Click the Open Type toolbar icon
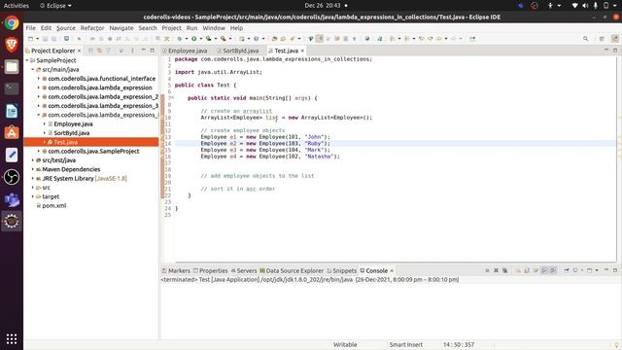Screen dimensions: 622x350 [274, 39]
